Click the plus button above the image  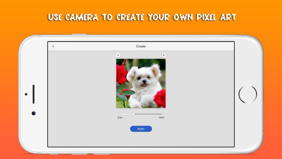(x=164, y=55)
